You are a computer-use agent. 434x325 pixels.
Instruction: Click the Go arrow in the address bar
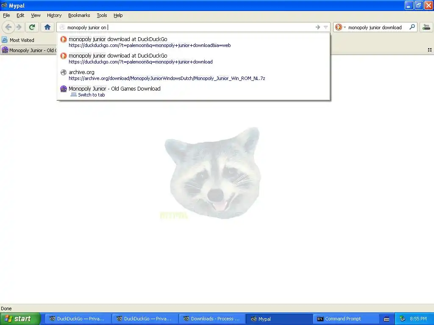tap(318, 27)
